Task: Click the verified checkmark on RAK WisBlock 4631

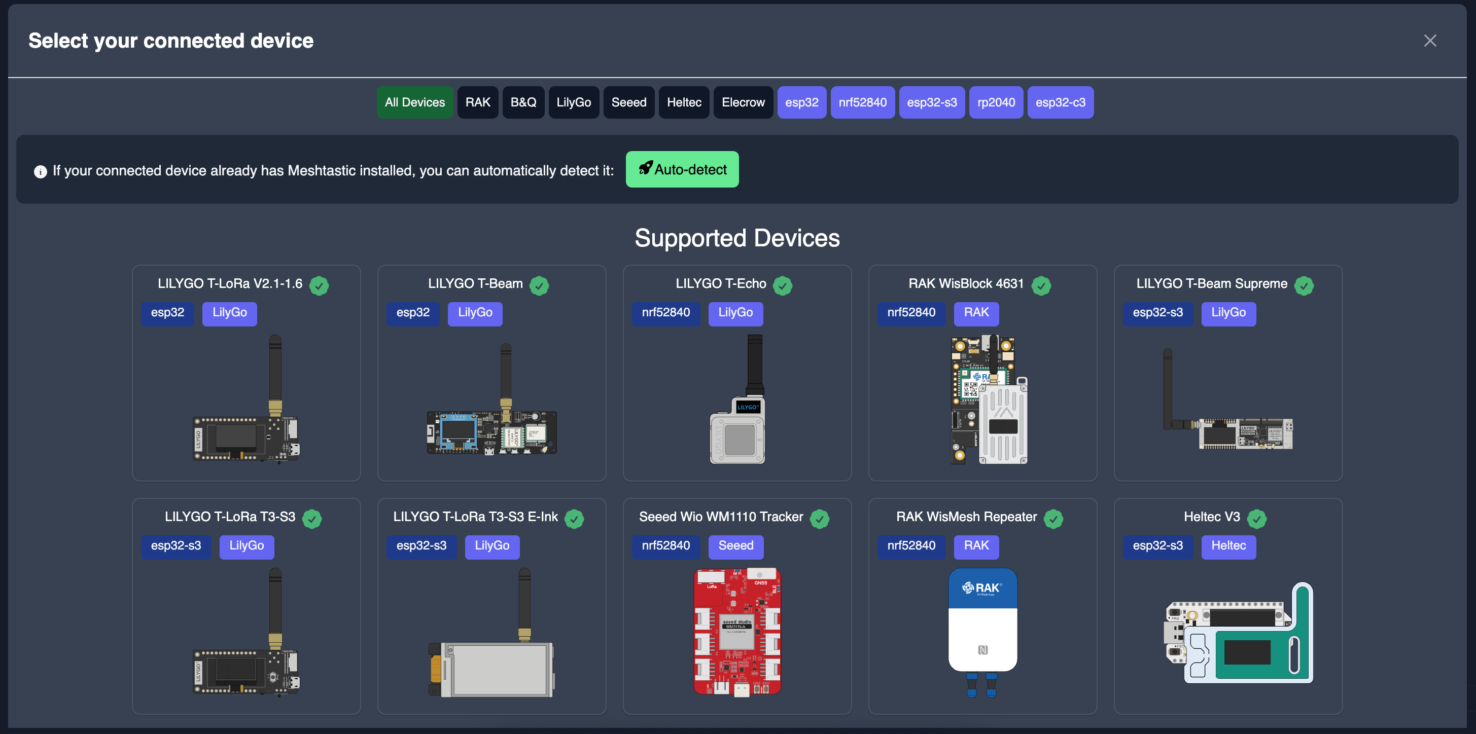Action: tap(1041, 285)
